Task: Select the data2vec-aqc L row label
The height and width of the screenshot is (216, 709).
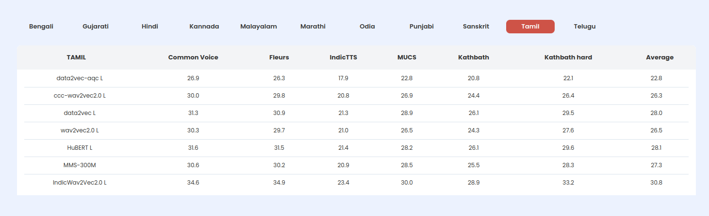Action: [80, 78]
